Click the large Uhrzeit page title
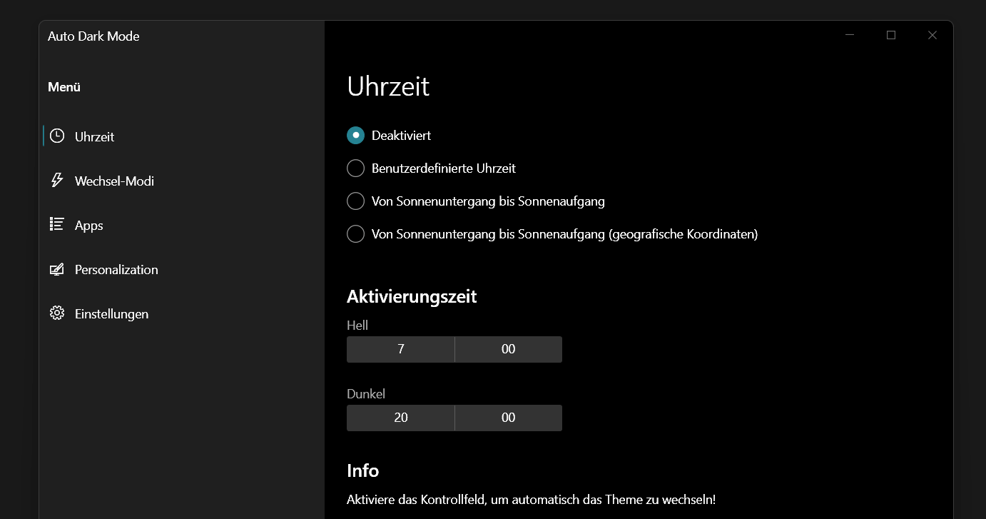 pos(388,86)
